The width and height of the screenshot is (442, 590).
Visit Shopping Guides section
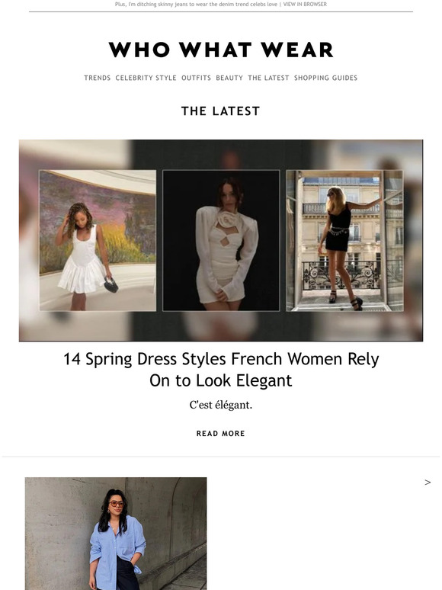click(325, 78)
